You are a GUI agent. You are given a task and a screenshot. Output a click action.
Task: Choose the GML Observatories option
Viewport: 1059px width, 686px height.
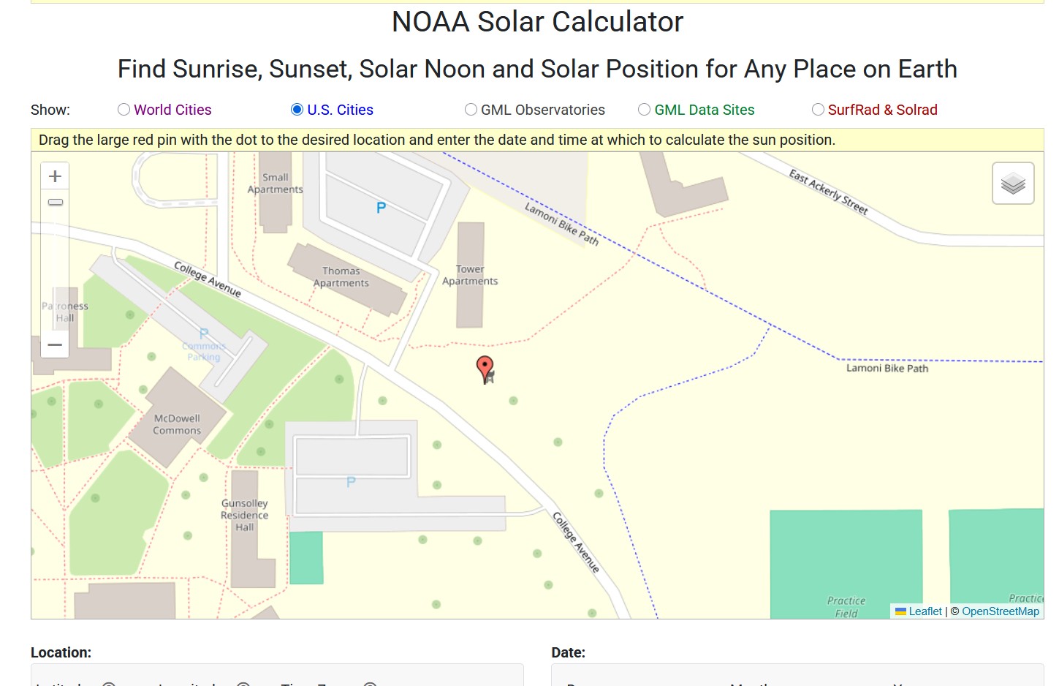point(471,110)
